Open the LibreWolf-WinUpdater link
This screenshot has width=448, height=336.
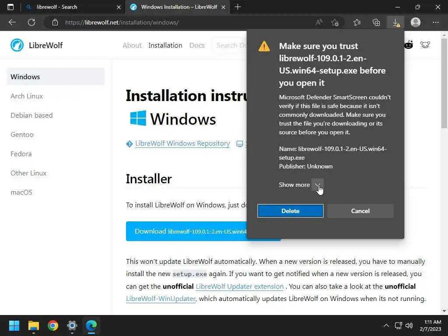pos(161,298)
